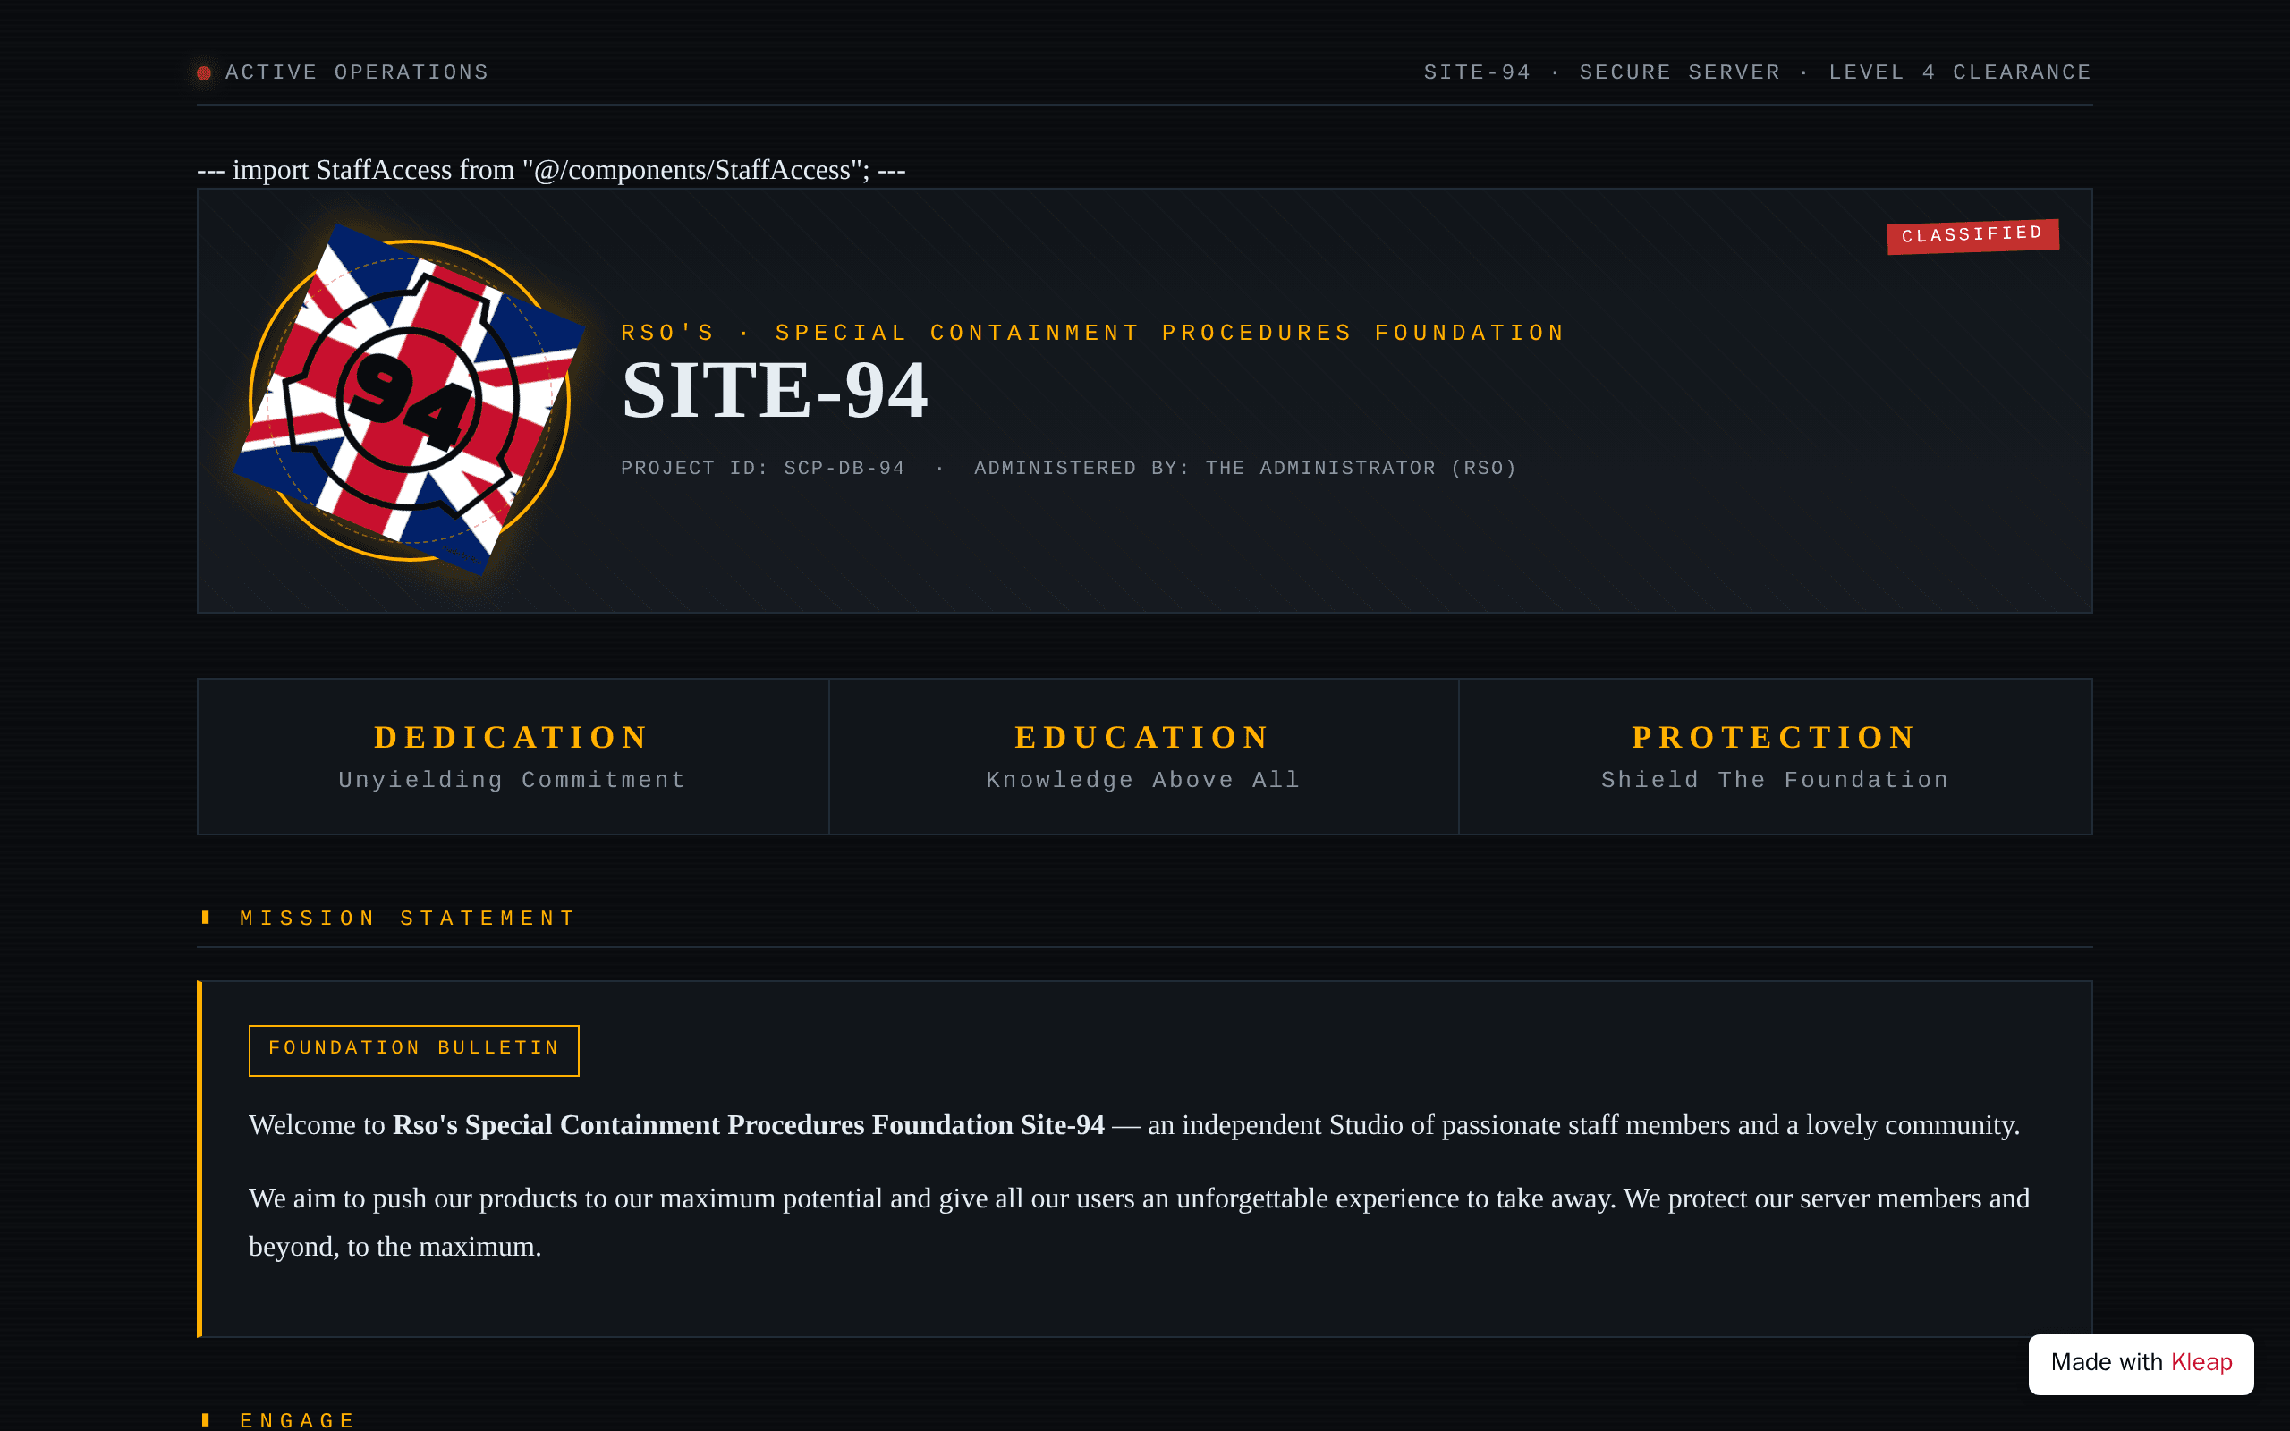Click the ENGAGE section heading

point(297,1420)
